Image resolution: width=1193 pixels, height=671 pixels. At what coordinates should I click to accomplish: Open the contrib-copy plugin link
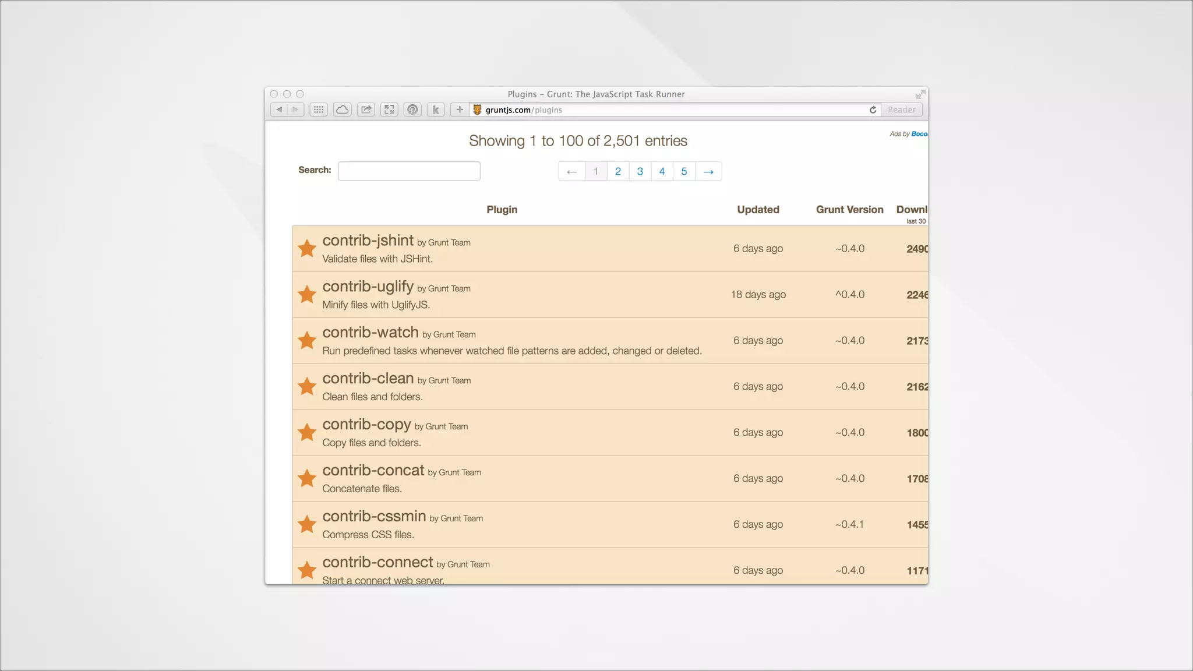click(x=367, y=425)
